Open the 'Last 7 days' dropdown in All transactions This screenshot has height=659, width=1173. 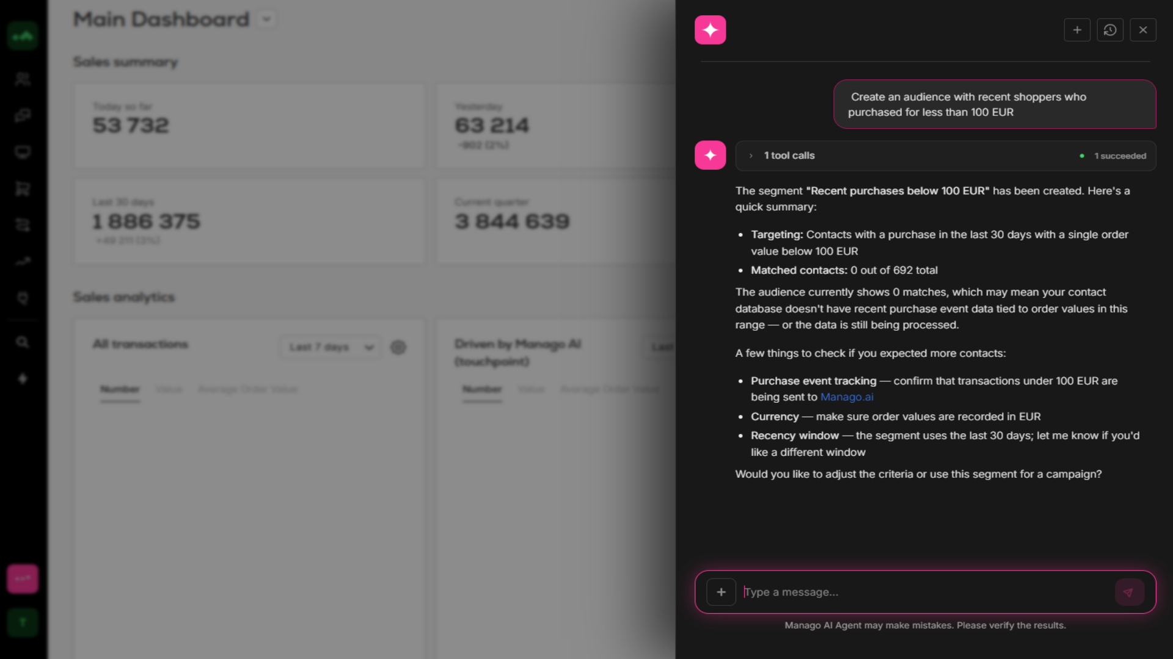point(331,347)
